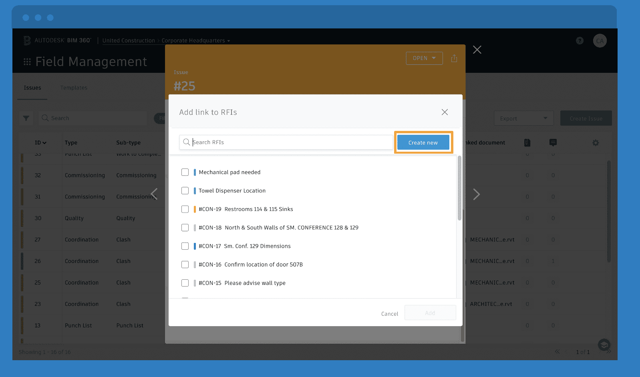Click the filter funnel icon
Image resolution: width=640 pixels, height=377 pixels.
pyautogui.click(x=26, y=118)
